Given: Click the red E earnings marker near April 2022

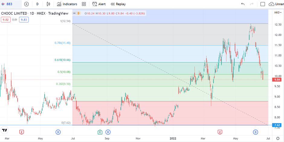Looking at the screenshot, I should pyautogui.click(x=220, y=132).
